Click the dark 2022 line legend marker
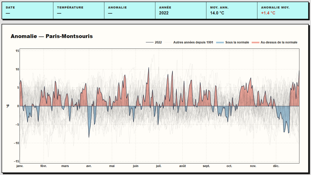Image resolution: width=311 pixels, height=175 pixels. 149,42
